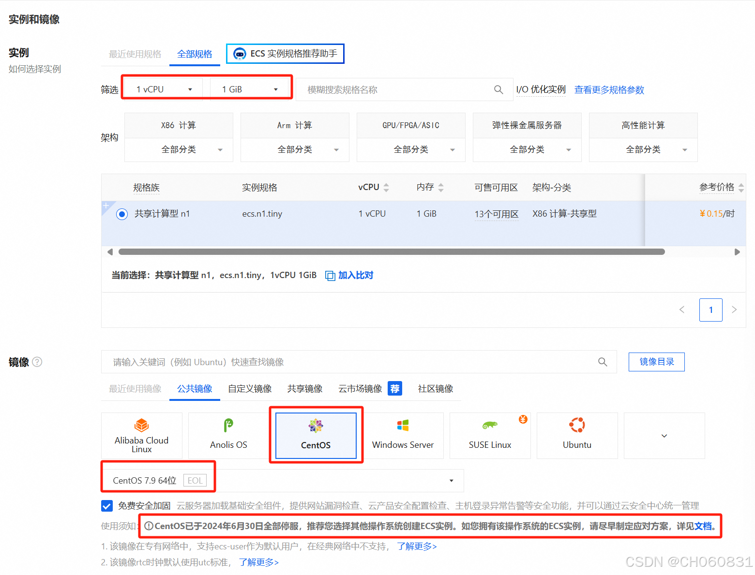
Task: Click the search magnifier in image search field
Action: [603, 362]
